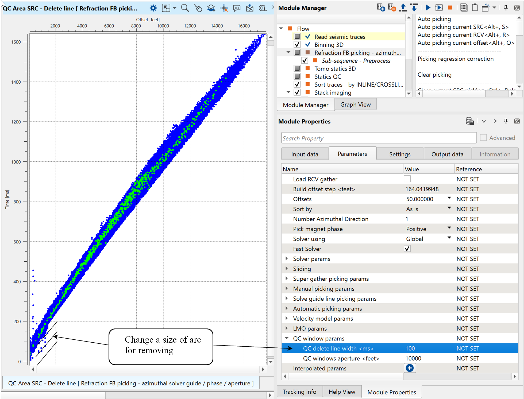Click the add module icon
This screenshot has height=399, width=524.
pyautogui.click(x=381, y=7)
